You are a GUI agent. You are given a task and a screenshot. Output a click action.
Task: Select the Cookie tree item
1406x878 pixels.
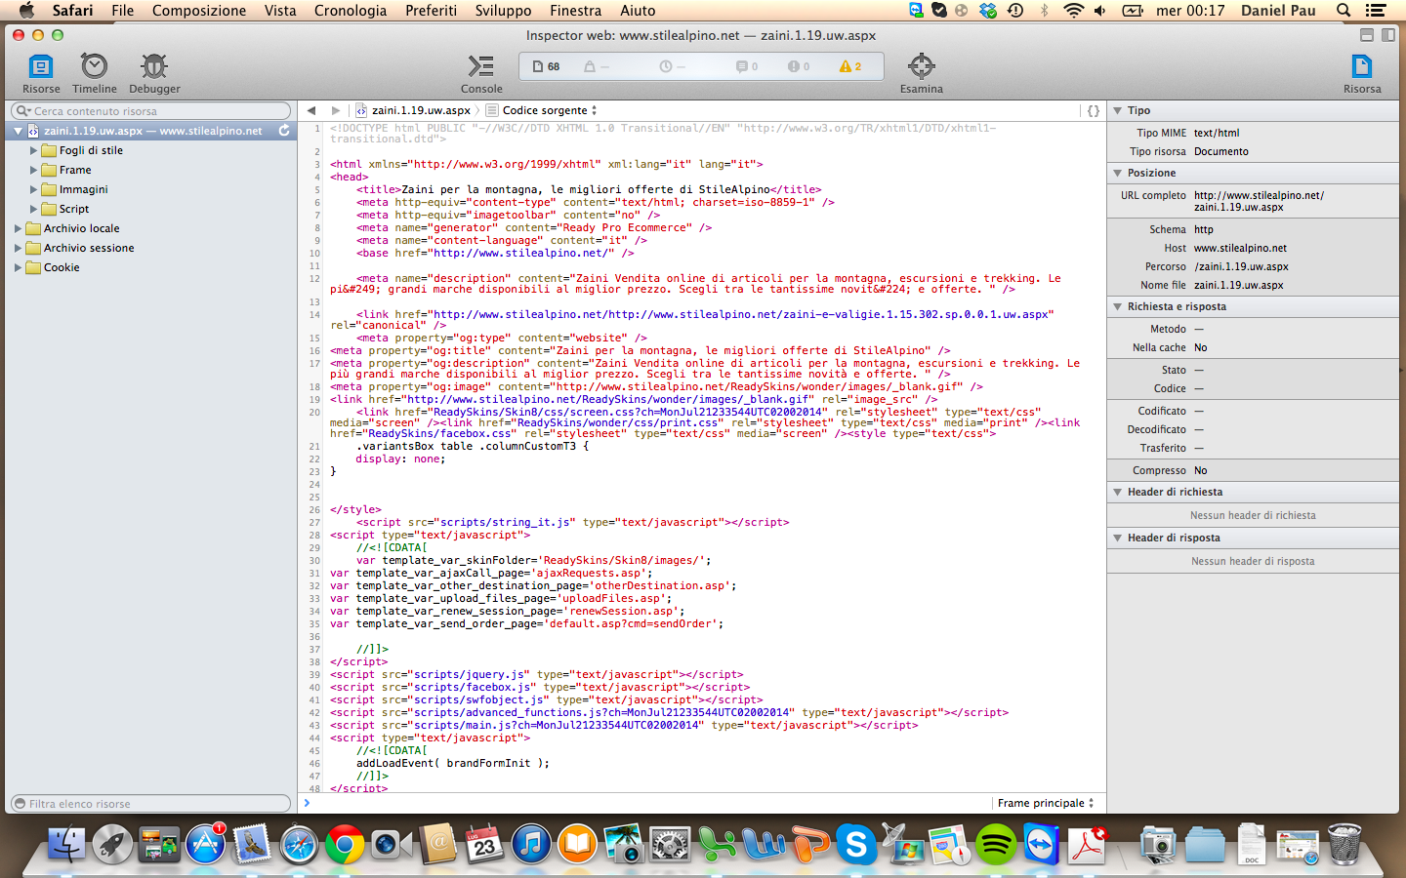tap(62, 267)
